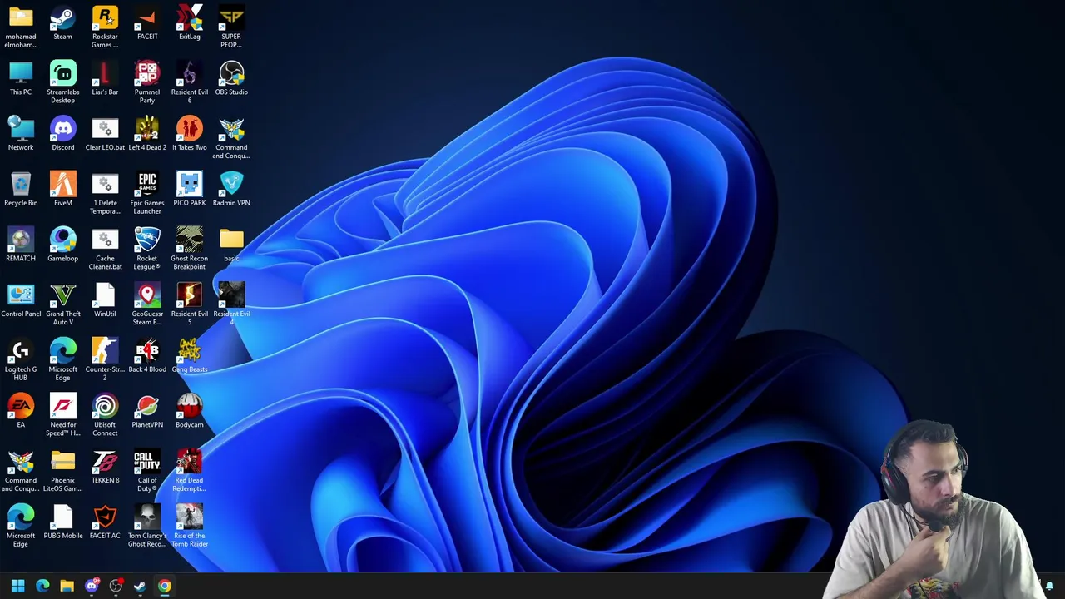This screenshot has height=599, width=1065.
Task: Launch the Need for Speed H... shortcut
Action: tap(62, 414)
